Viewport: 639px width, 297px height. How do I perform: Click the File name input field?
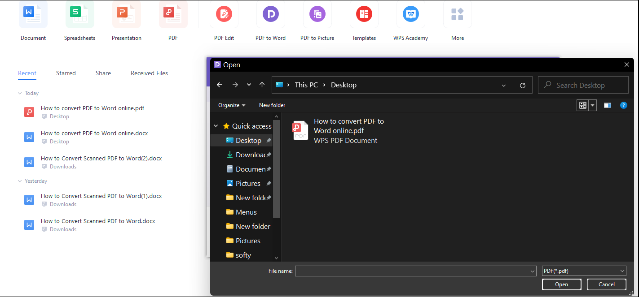tap(412, 271)
